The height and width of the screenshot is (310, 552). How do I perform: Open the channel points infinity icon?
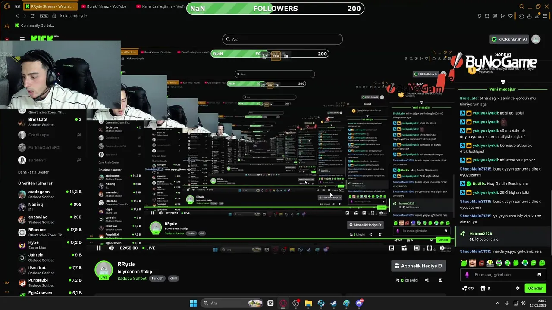coord(468,288)
